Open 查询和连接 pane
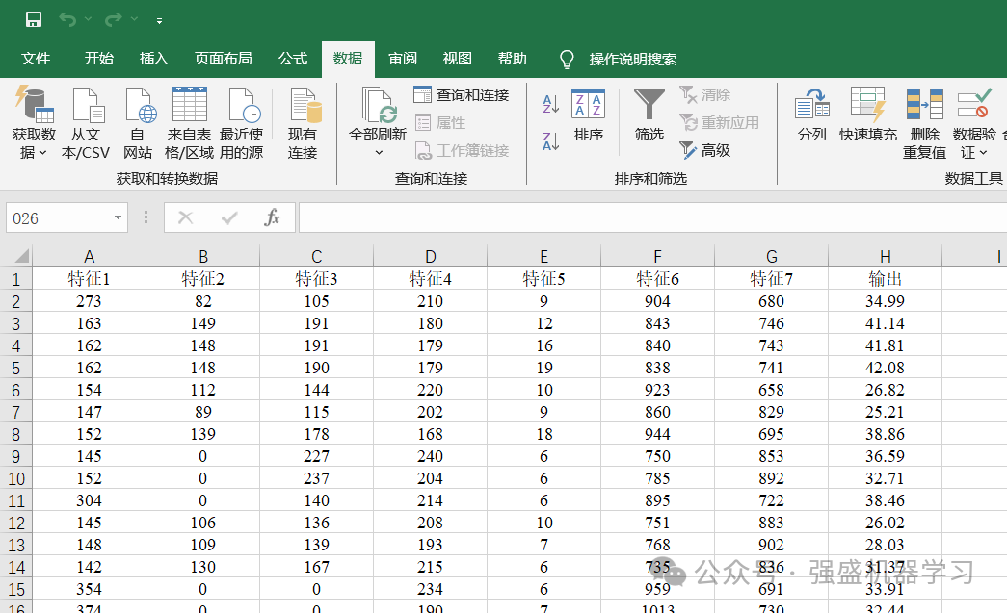The width and height of the screenshot is (1007, 613). pos(462,95)
